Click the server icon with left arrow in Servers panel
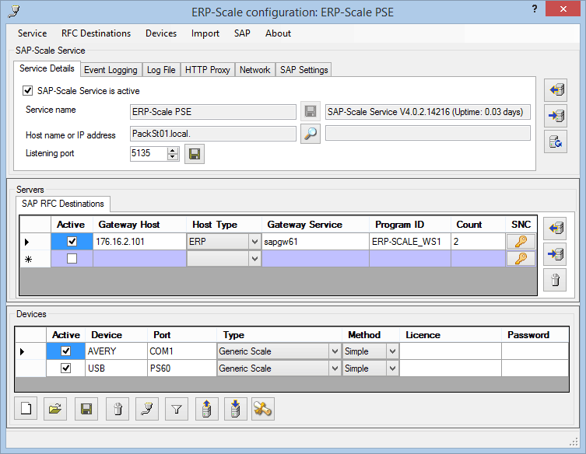Image resolution: width=586 pixels, height=454 pixels. point(555,228)
